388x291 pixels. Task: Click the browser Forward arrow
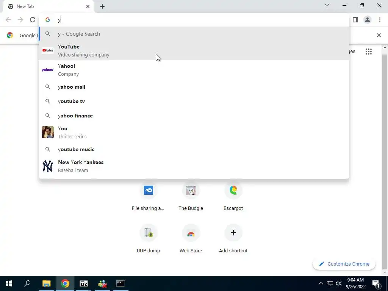click(20, 20)
